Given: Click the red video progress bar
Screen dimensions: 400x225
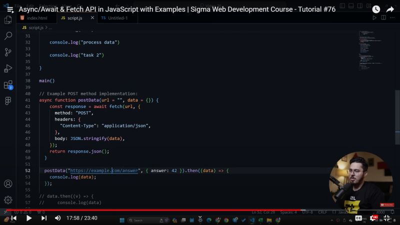Looking at the screenshot, I should (x=150, y=210).
